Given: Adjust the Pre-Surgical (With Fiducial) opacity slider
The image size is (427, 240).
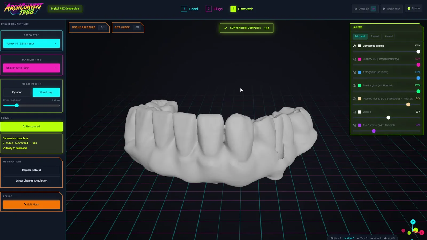Looking at the screenshot, I should point(386,131).
